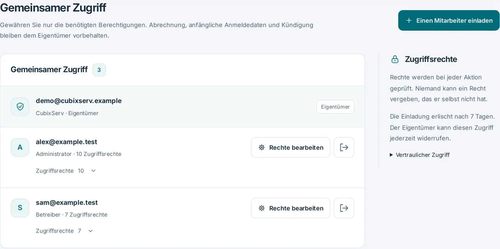Select the email sam@example.test
This screenshot has height=249, width=500.
click(67, 203)
